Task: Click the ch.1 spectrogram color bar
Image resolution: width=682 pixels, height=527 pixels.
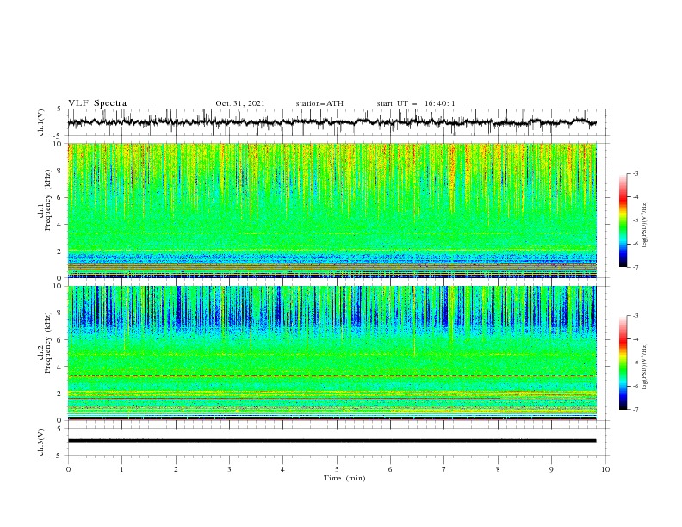Action: 623,220
